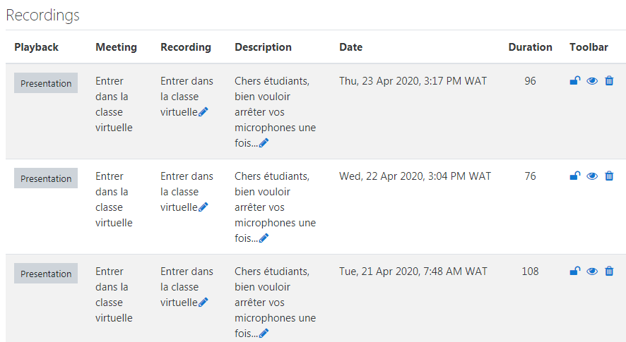
Task: Click the Duration column header
Action: pos(530,47)
